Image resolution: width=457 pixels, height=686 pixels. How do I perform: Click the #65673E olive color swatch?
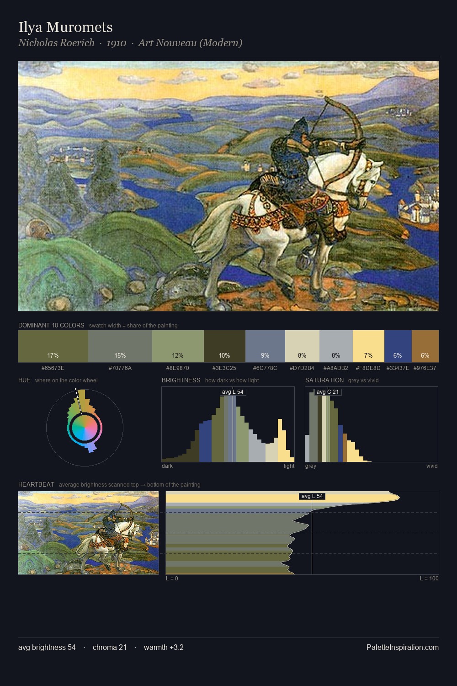pos(53,346)
